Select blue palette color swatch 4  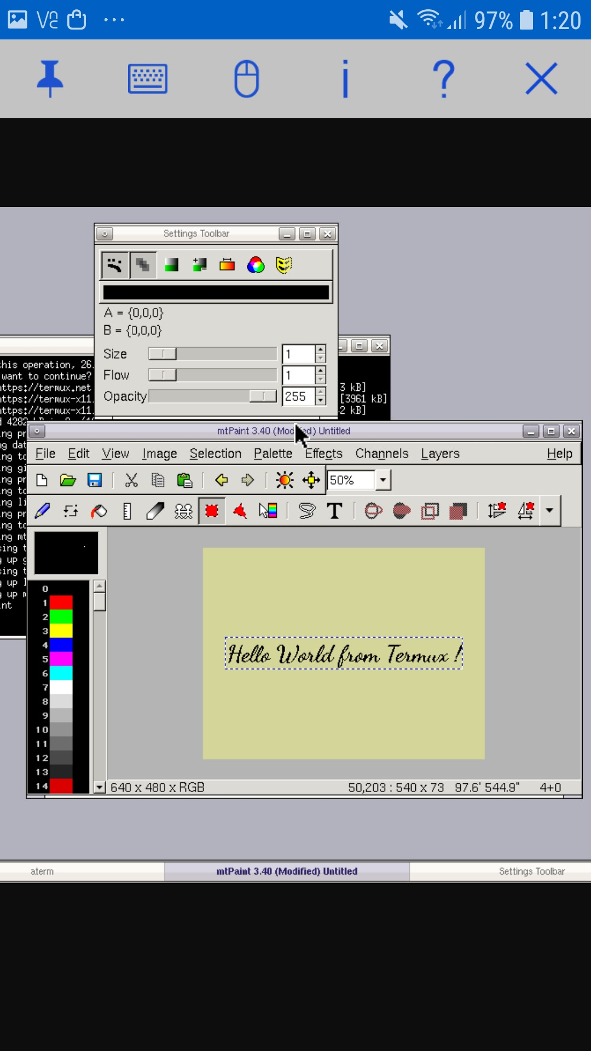[61, 645]
